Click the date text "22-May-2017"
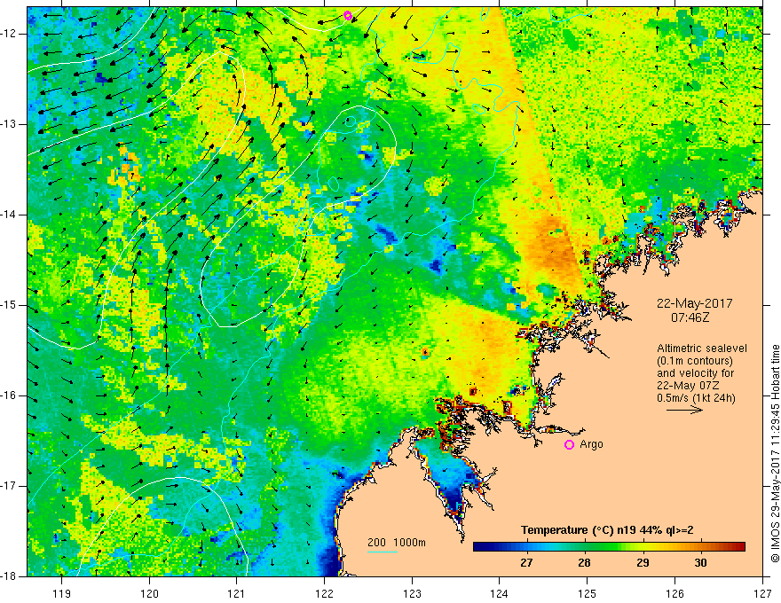This screenshot has height=603, width=781. (694, 303)
